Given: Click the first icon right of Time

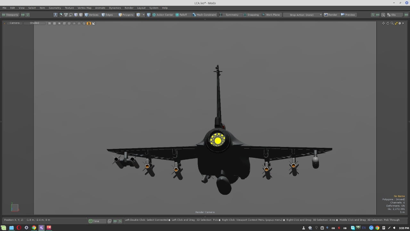Looking at the screenshot, I should coord(110,221).
